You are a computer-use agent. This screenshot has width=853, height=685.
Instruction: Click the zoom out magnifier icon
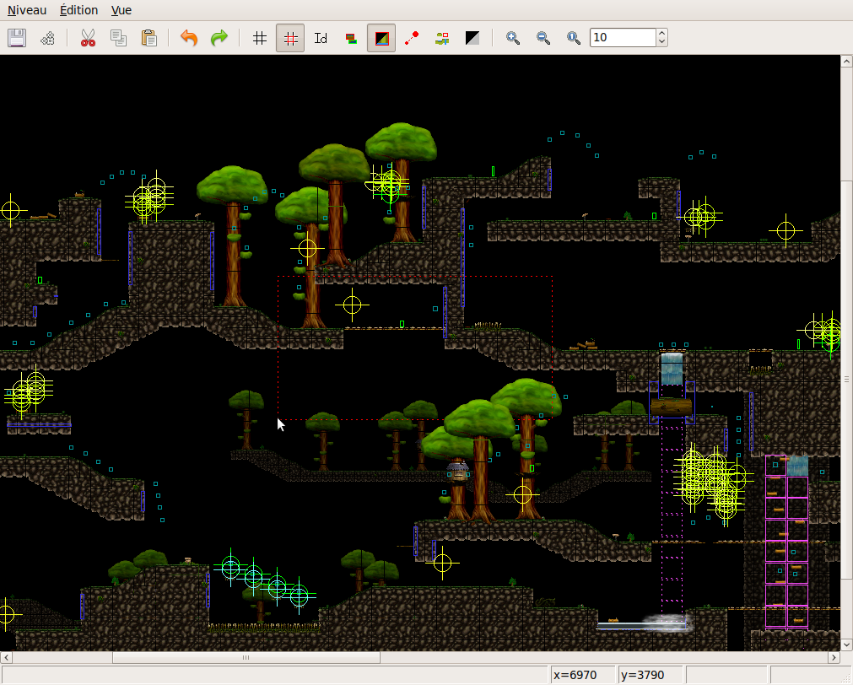click(x=543, y=38)
